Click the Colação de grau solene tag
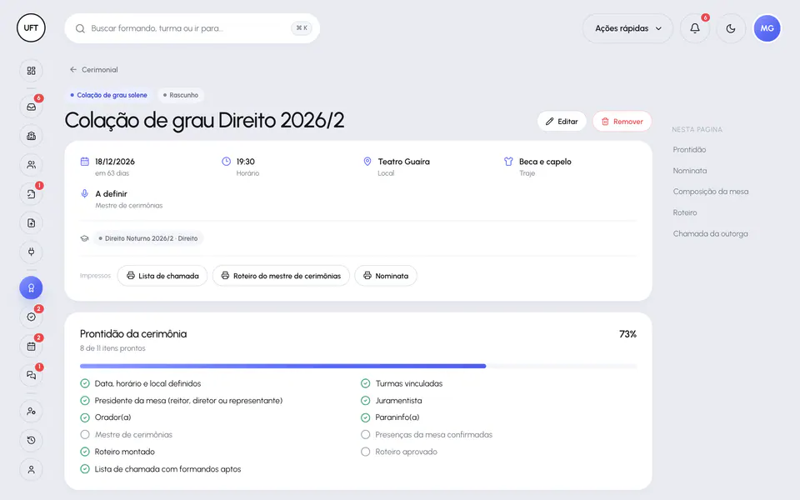Screen dimensions: 800x500 click(108, 95)
